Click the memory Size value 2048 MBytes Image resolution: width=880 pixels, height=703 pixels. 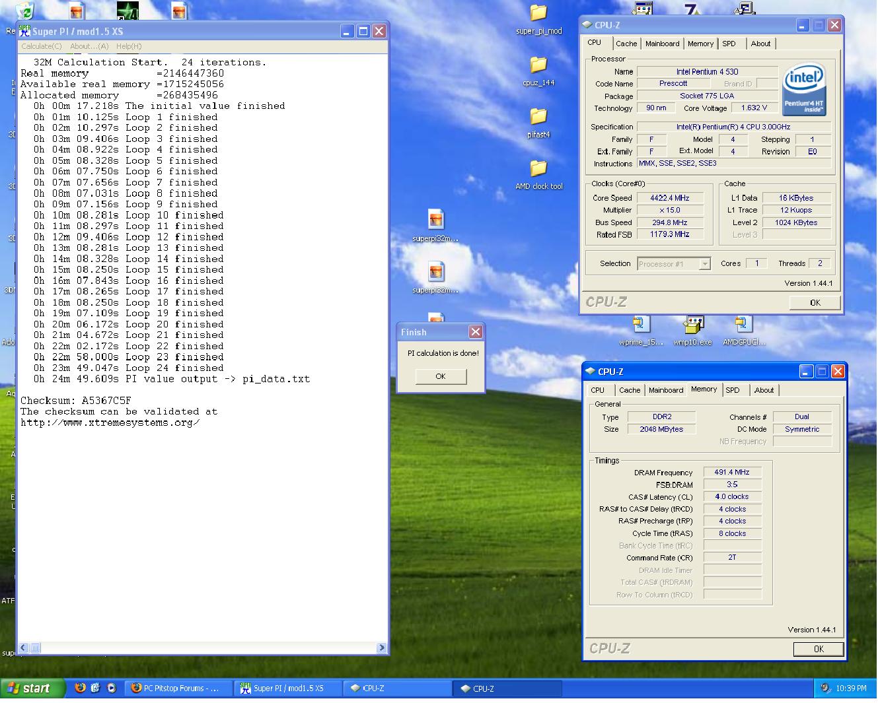coord(661,429)
